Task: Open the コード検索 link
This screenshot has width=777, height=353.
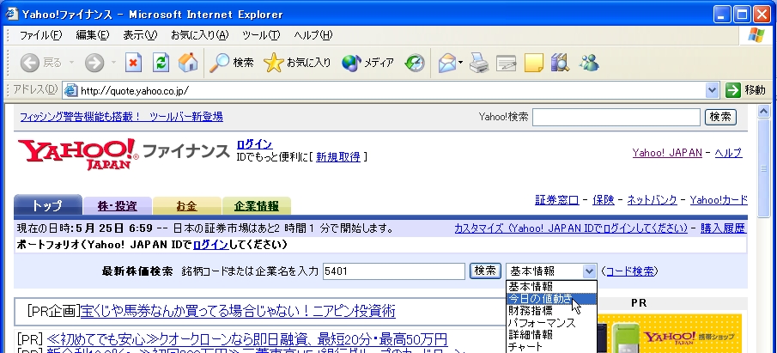Action: pyautogui.click(x=630, y=271)
